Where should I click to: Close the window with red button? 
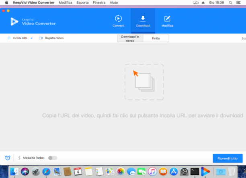coord(3,11)
